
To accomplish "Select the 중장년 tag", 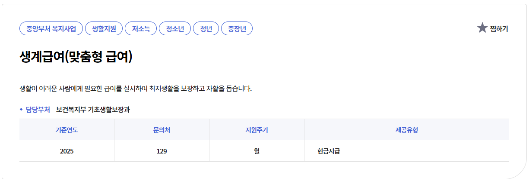I will tap(237, 29).
